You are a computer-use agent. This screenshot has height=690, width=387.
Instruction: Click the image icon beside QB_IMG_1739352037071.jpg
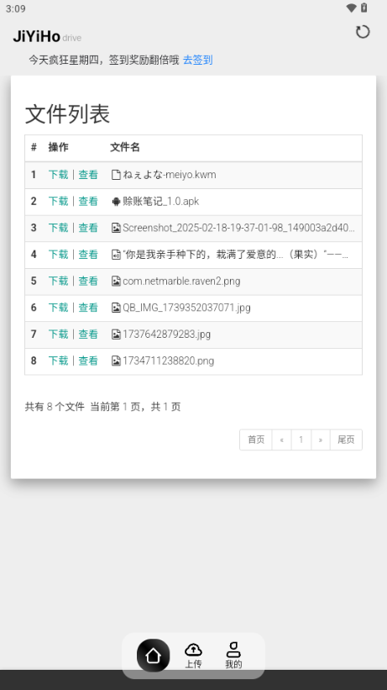tap(116, 307)
